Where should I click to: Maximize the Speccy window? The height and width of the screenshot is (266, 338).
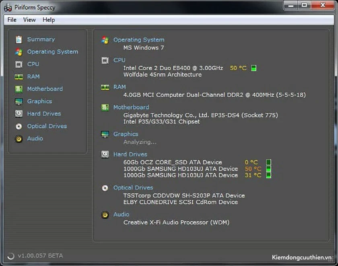point(304,5)
